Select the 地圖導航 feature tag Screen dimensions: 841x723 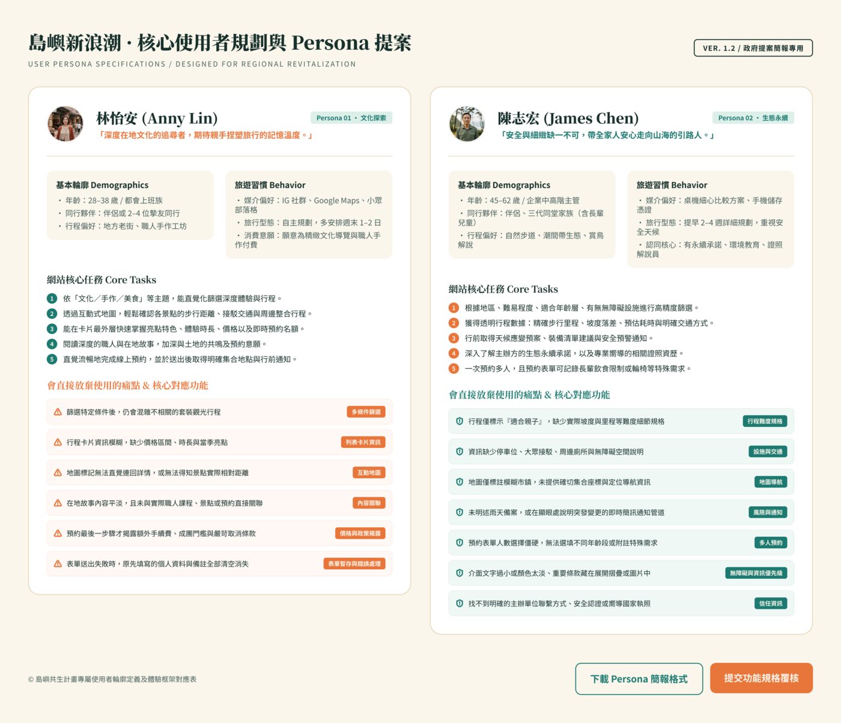(x=771, y=482)
